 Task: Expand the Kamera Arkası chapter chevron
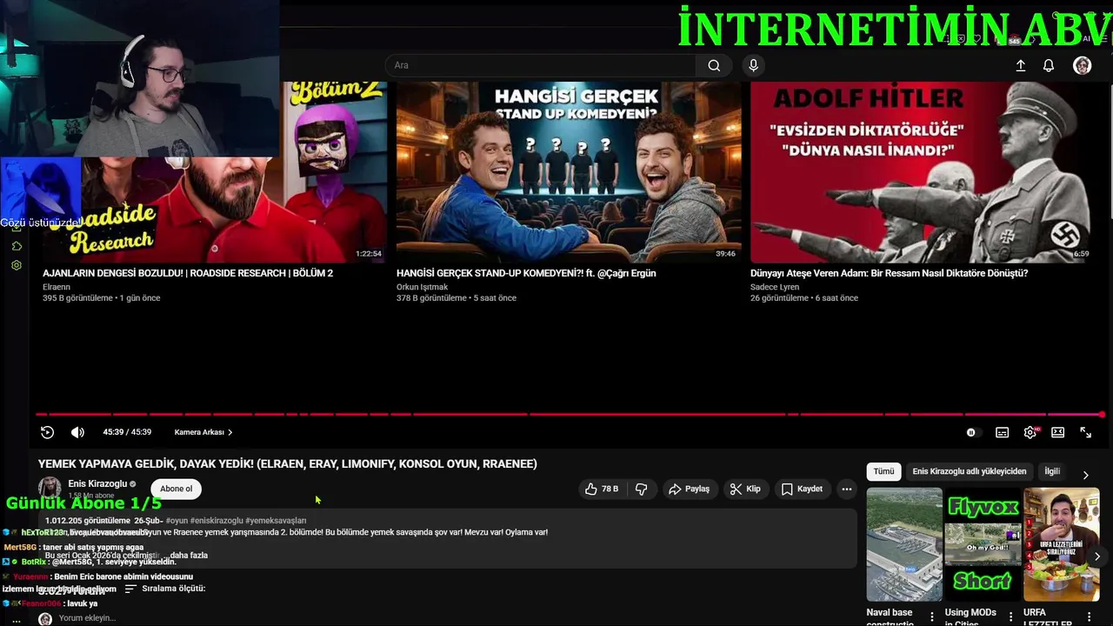point(230,432)
